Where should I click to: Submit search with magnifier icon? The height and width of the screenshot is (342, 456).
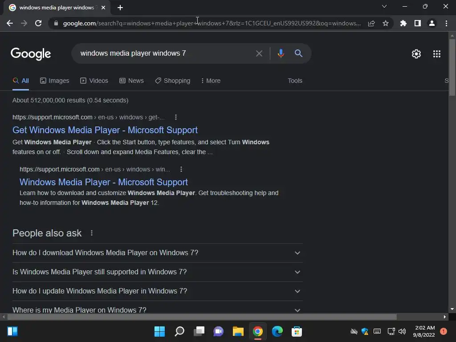tap(299, 53)
